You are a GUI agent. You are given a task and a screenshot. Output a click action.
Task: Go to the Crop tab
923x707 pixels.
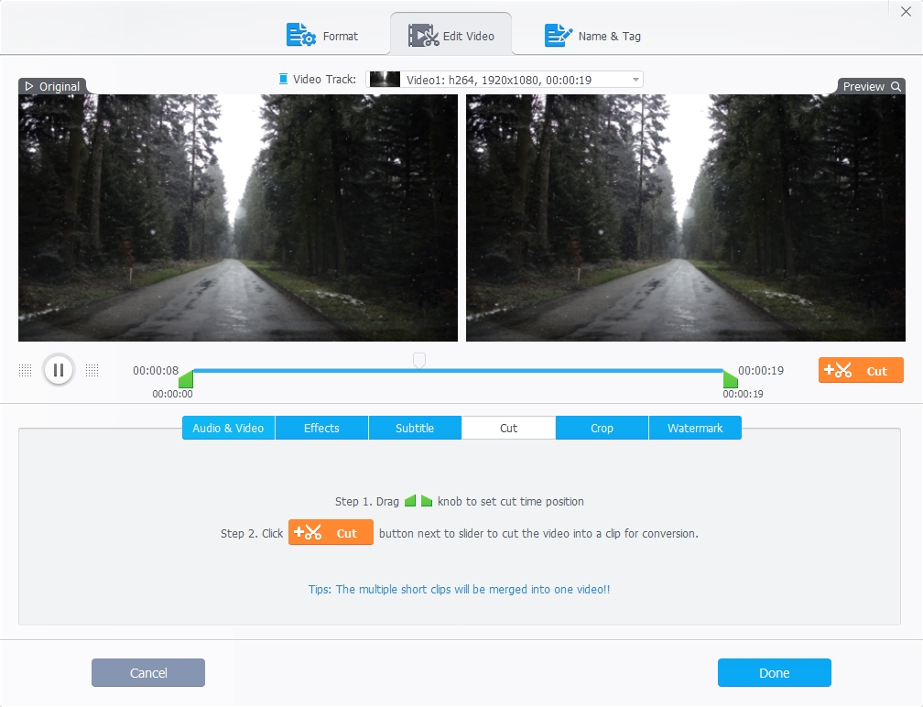602,428
